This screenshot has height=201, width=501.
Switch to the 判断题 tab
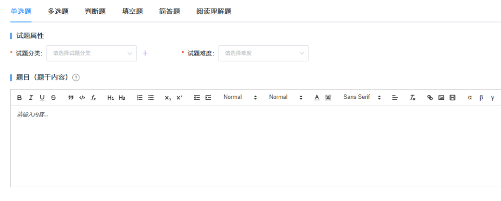95,12
